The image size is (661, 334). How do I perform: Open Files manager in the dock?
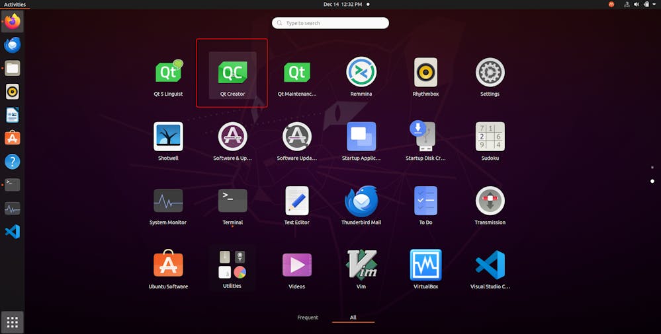pyautogui.click(x=12, y=68)
